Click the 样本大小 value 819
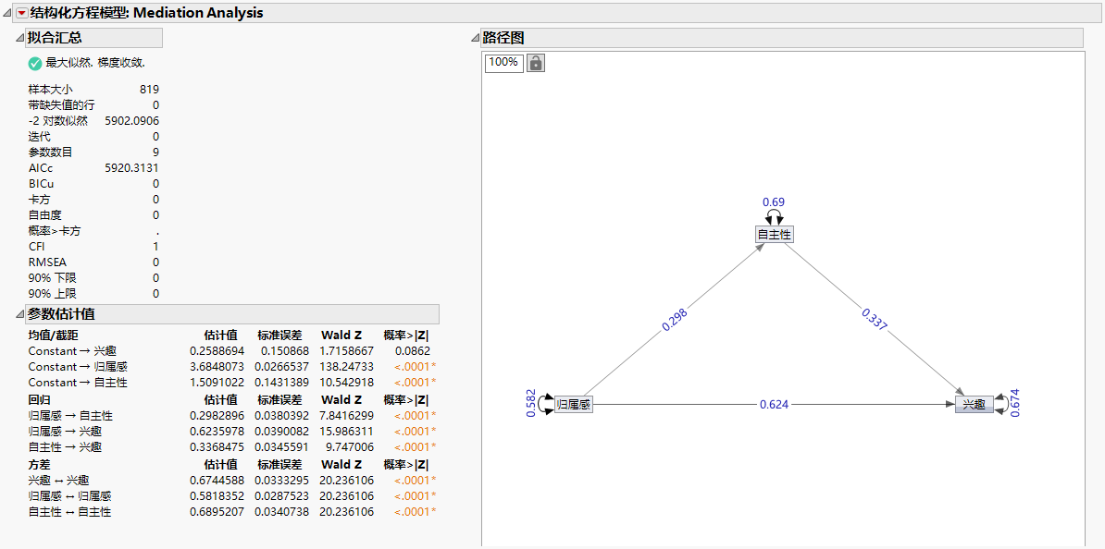 [x=149, y=90]
